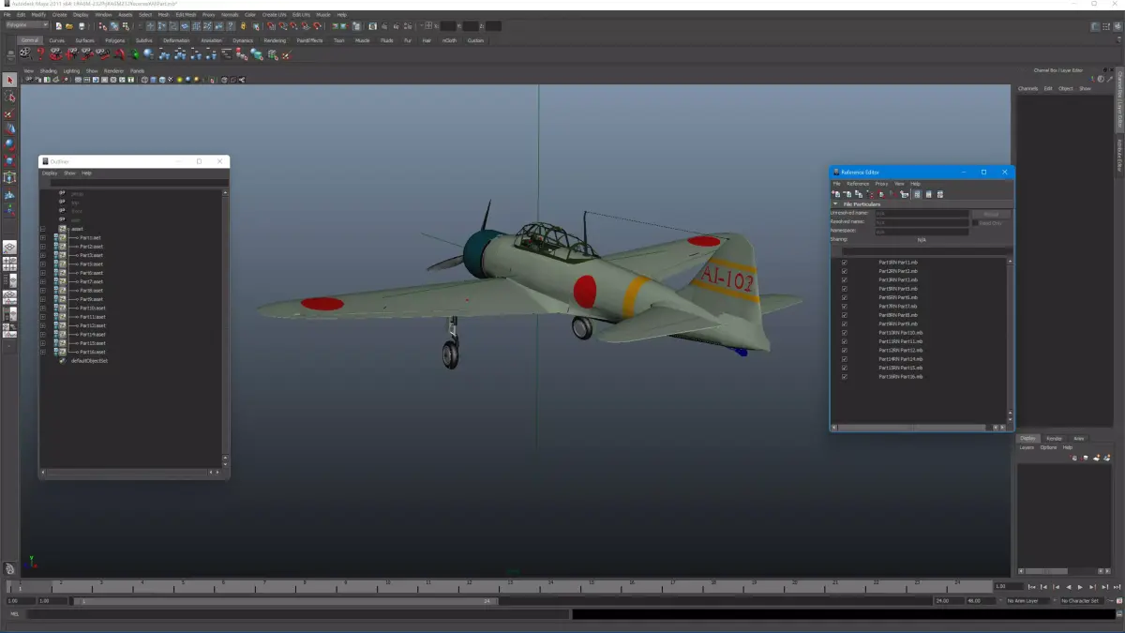Click Create Reference icon in Reference Editor

(x=836, y=194)
